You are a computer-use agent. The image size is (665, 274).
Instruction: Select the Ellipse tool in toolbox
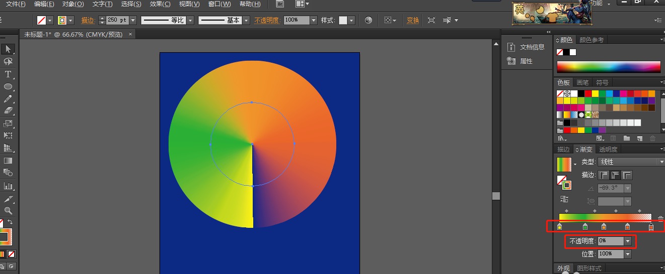click(8, 86)
